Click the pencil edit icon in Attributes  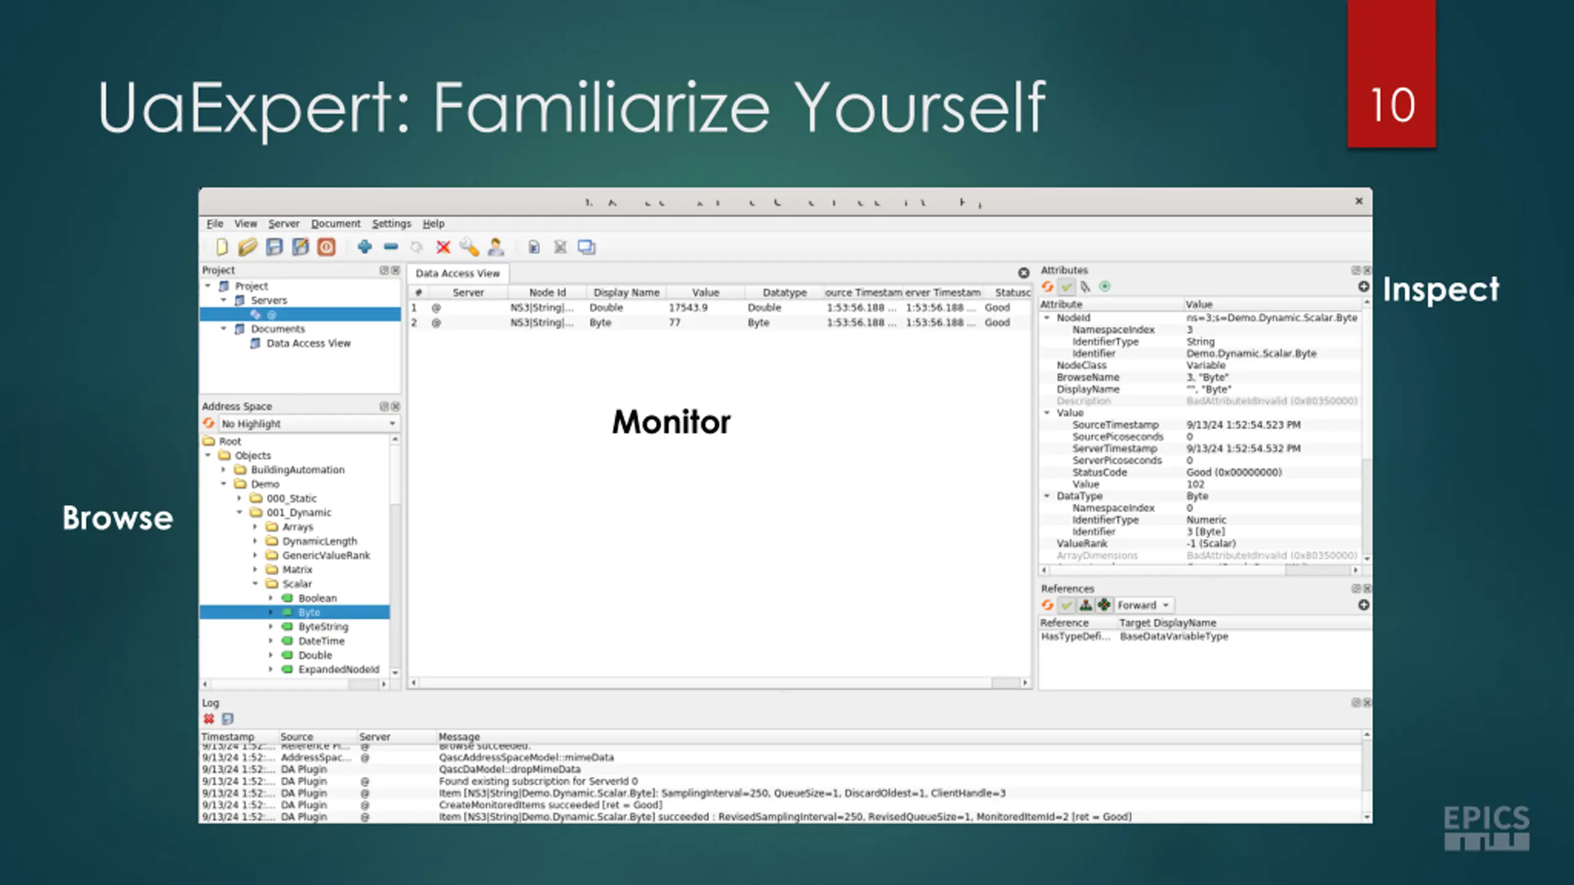click(x=1085, y=286)
